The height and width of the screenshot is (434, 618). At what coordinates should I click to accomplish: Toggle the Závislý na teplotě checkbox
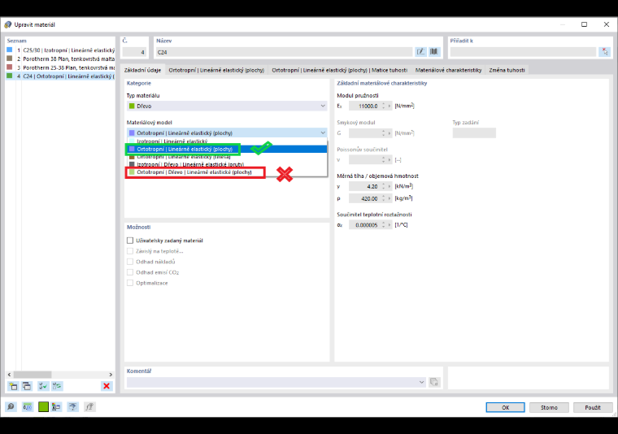tap(130, 251)
